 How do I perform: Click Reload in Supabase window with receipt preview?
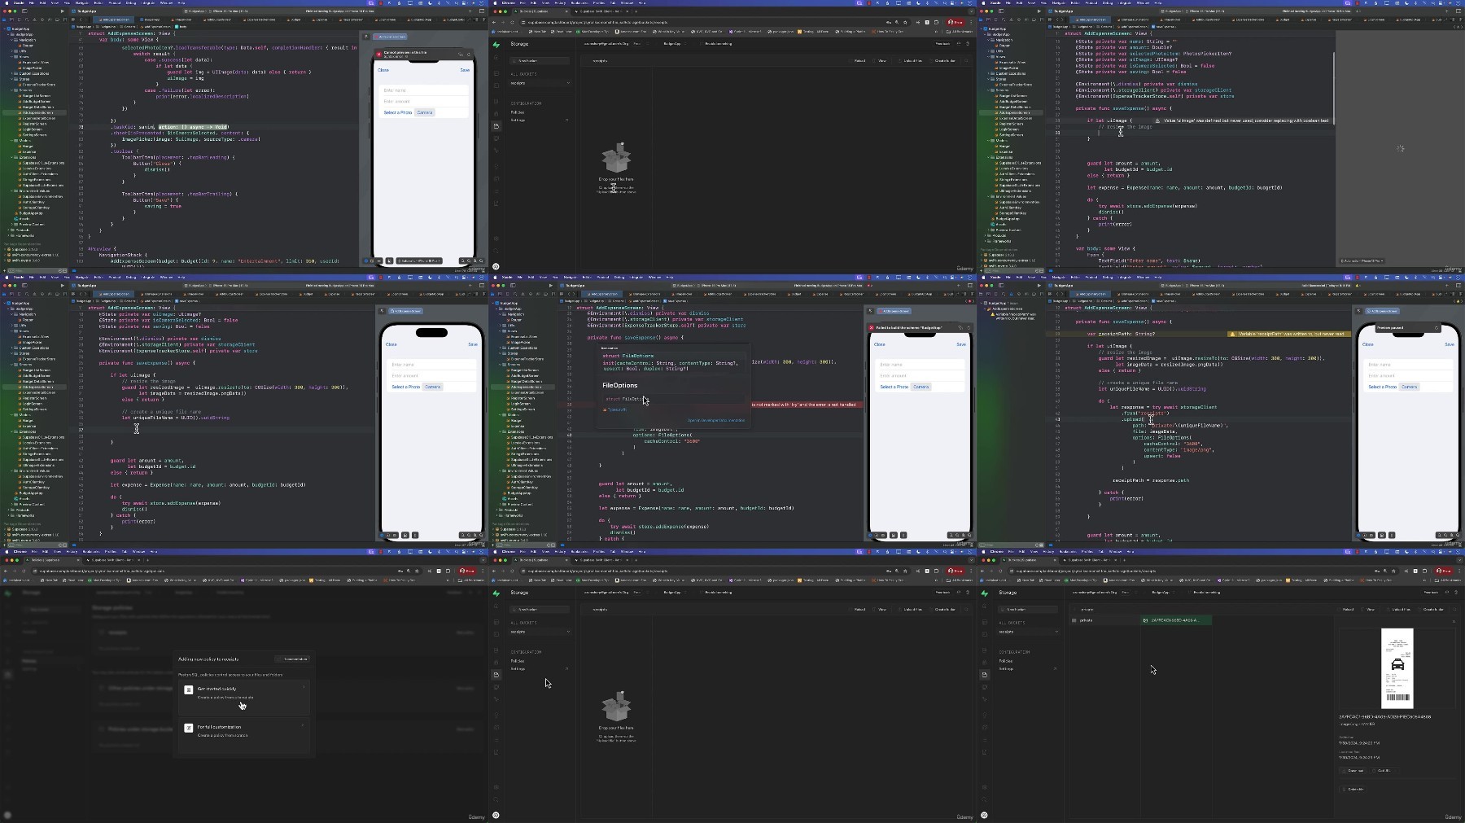(1346, 610)
